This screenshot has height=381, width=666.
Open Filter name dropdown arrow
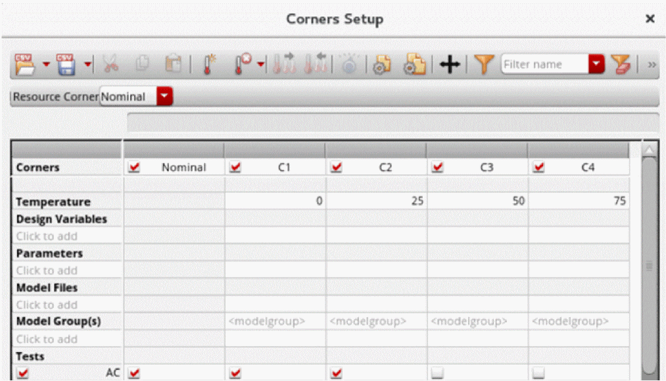point(596,64)
